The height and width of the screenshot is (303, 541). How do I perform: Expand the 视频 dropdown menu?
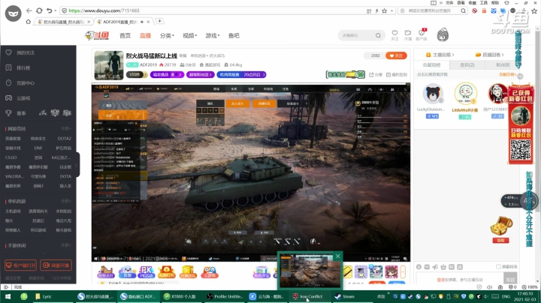[x=190, y=35]
